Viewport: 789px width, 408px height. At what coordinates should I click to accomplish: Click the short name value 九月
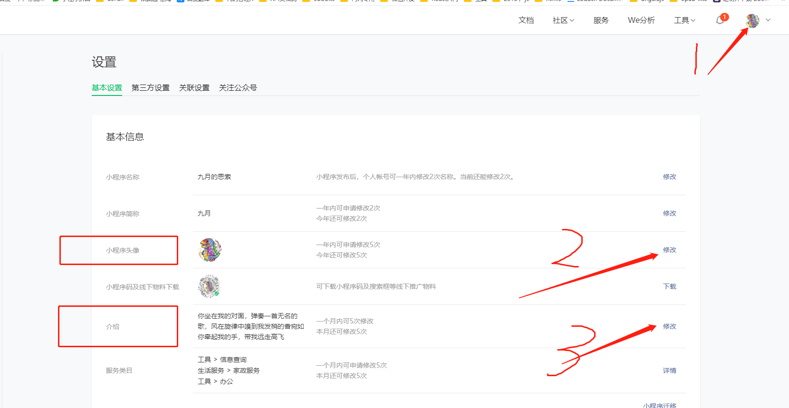(204, 213)
